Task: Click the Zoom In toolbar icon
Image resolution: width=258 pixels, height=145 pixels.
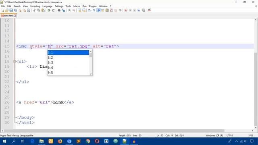Action: 69,10
